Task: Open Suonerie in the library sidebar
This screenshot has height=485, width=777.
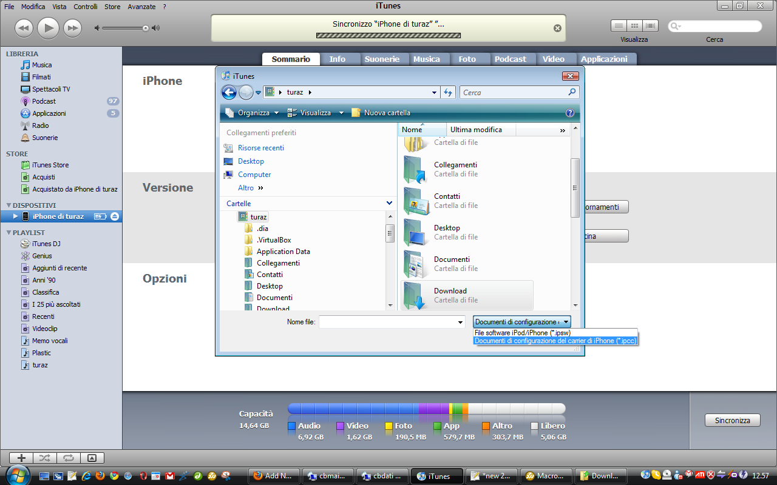Action: pos(45,138)
